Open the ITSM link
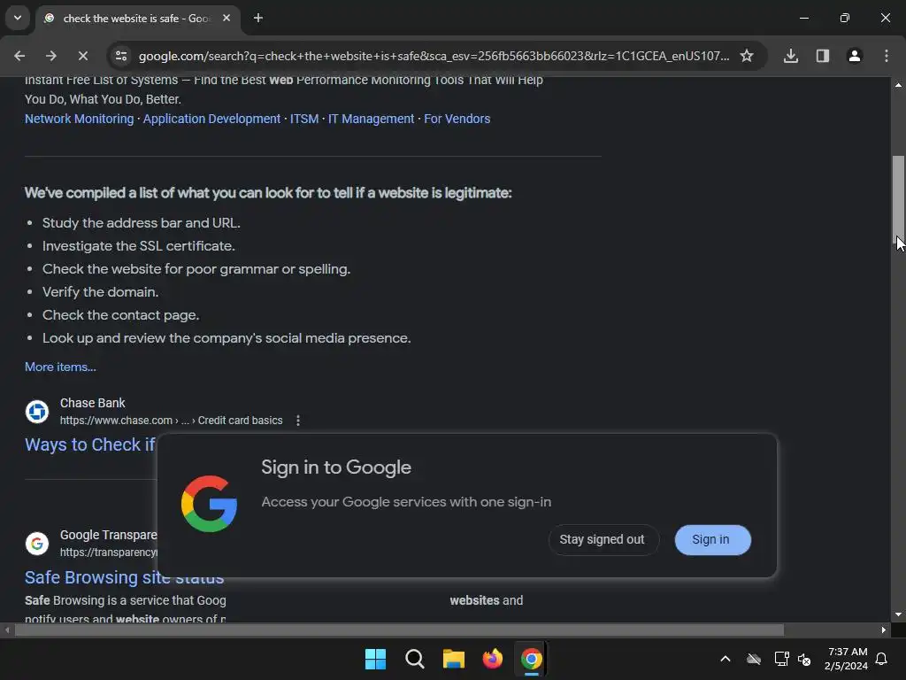This screenshot has width=906, height=680. tap(304, 119)
